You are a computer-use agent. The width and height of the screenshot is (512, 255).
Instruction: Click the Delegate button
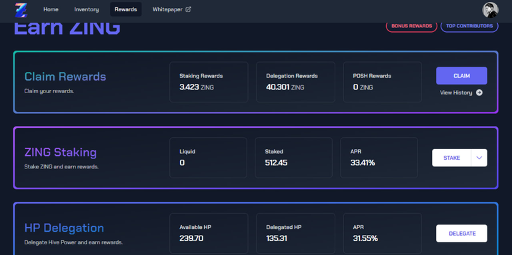tap(461, 234)
